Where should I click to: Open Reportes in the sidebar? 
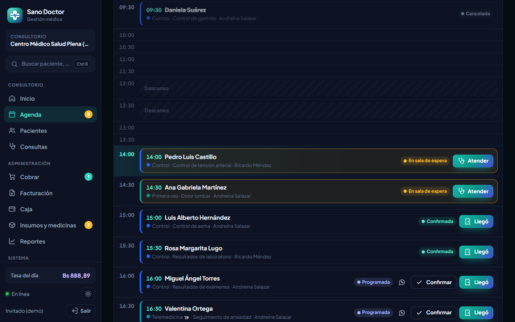50,242
